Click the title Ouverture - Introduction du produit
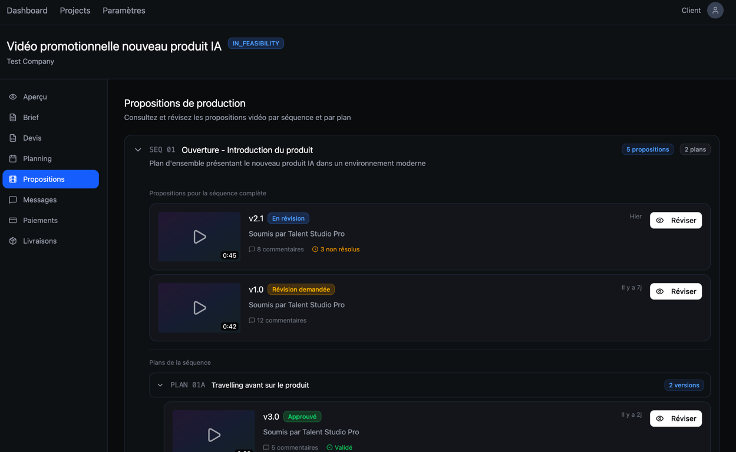The height and width of the screenshot is (452, 736). (247, 150)
